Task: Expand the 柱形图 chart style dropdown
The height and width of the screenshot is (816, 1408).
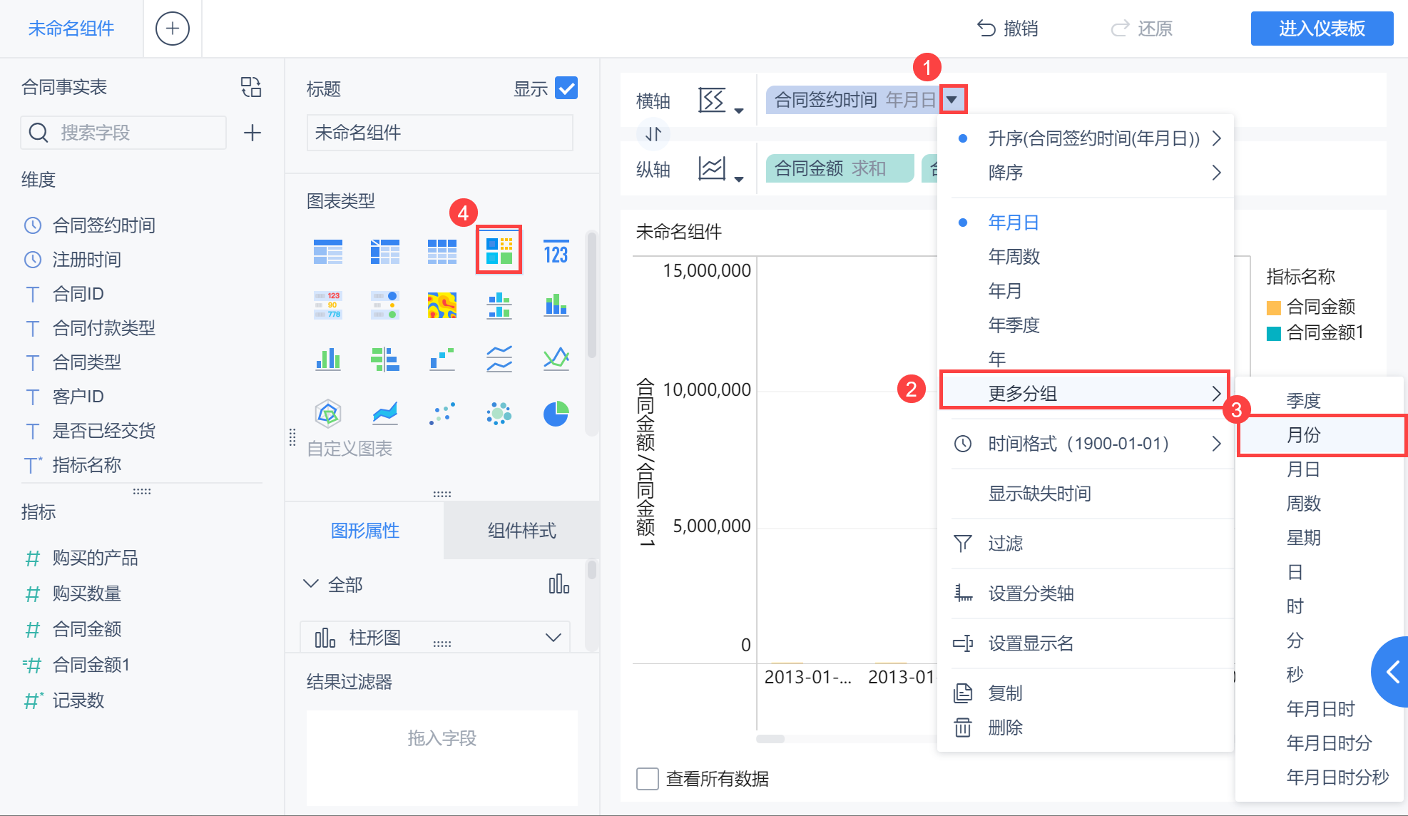Action: (x=553, y=638)
